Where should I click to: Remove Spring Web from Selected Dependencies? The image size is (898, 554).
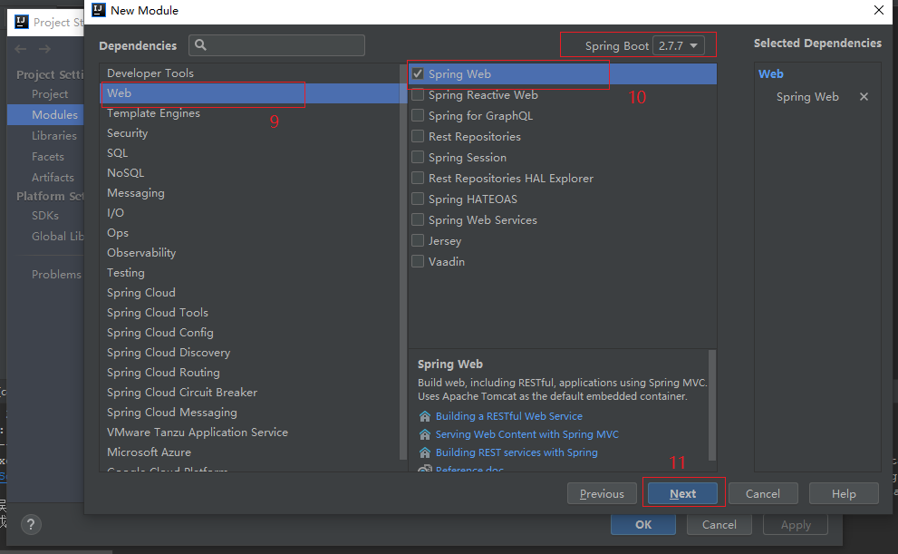coord(864,97)
